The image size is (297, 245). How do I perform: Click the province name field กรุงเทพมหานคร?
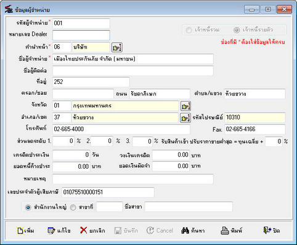125,106
